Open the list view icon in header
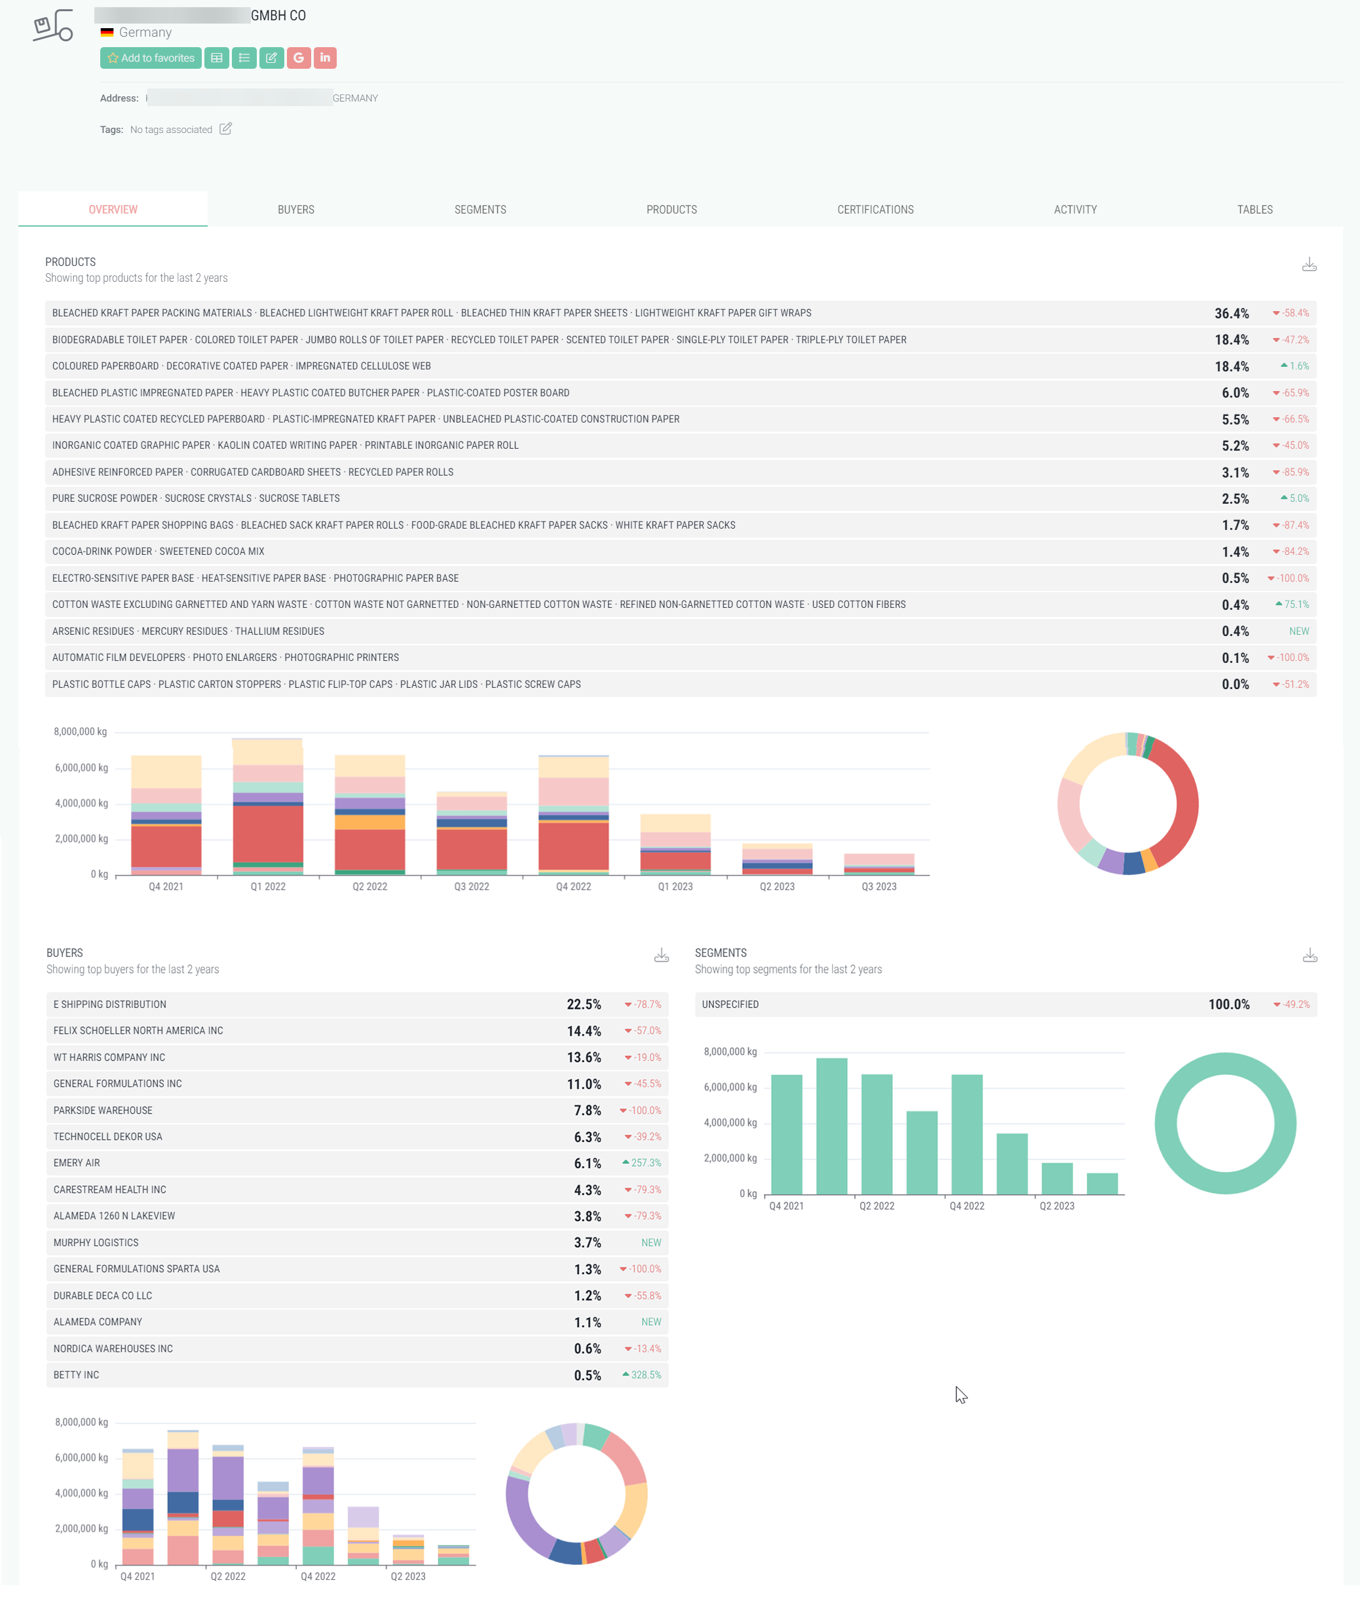1360x1614 pixels. (244, 58)
